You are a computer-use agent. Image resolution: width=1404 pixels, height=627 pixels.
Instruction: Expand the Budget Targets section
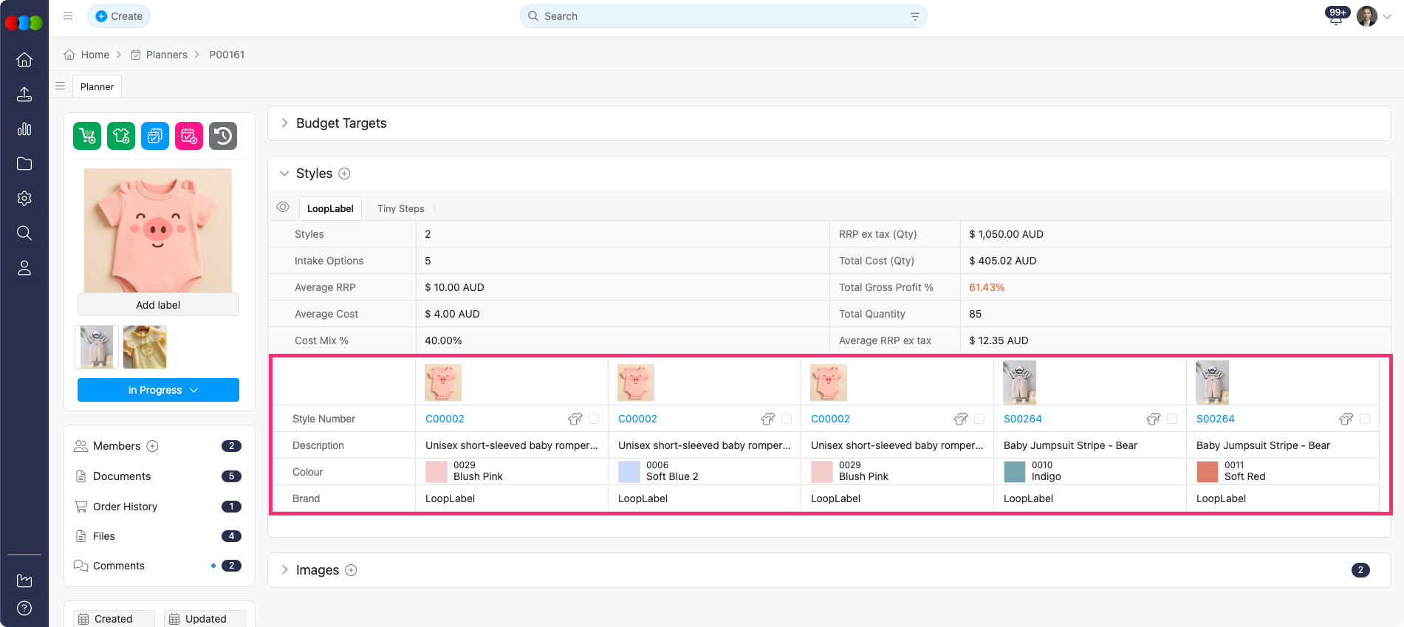(x=284, y=123)
